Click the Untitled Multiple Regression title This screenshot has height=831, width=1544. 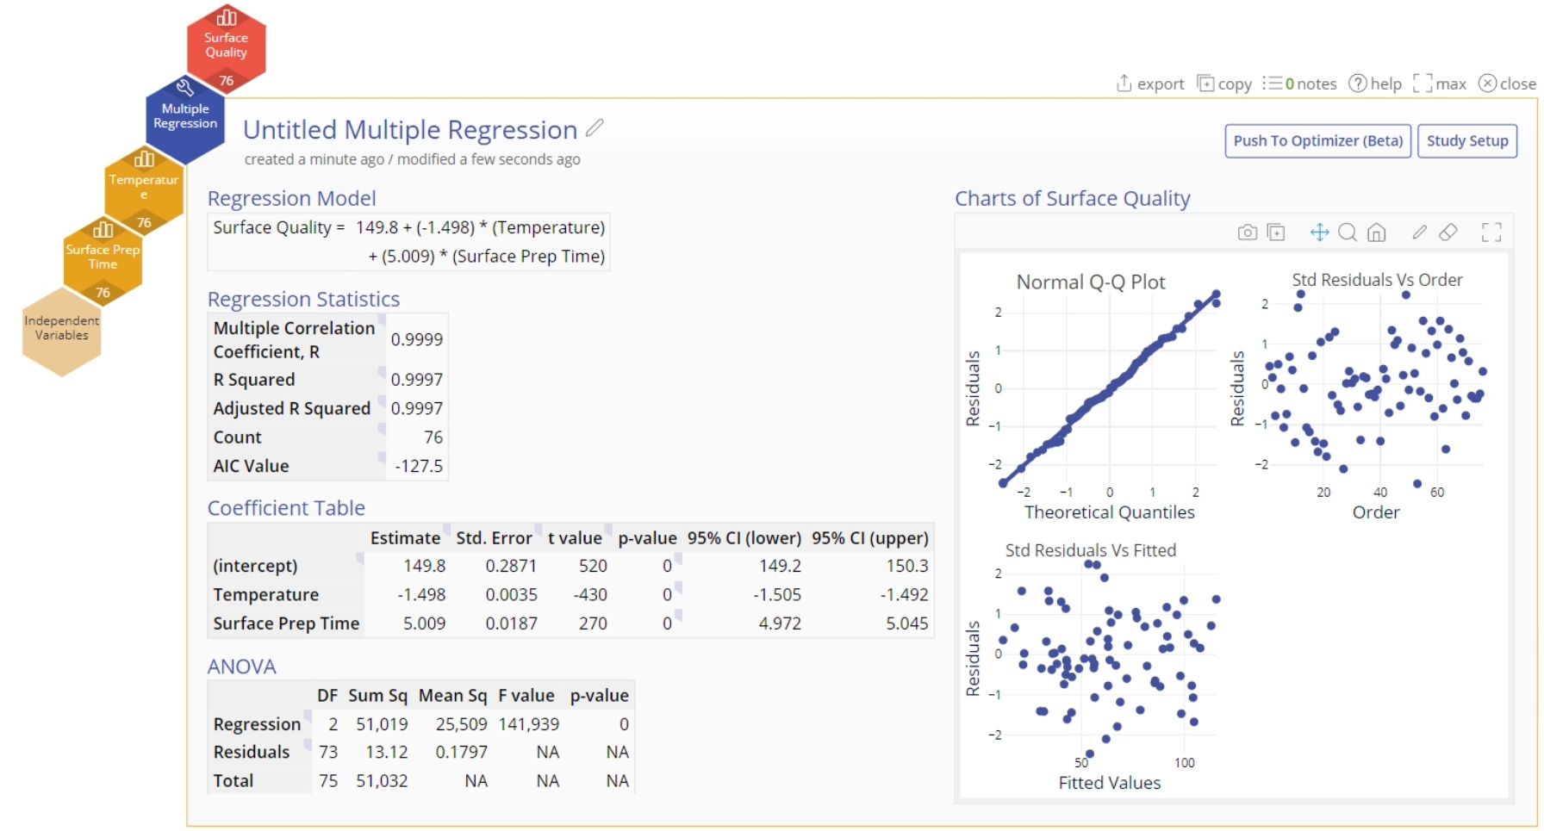(x=410, y=129)
